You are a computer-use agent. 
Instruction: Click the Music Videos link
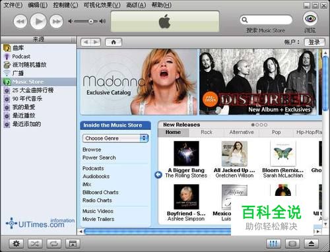98,211
